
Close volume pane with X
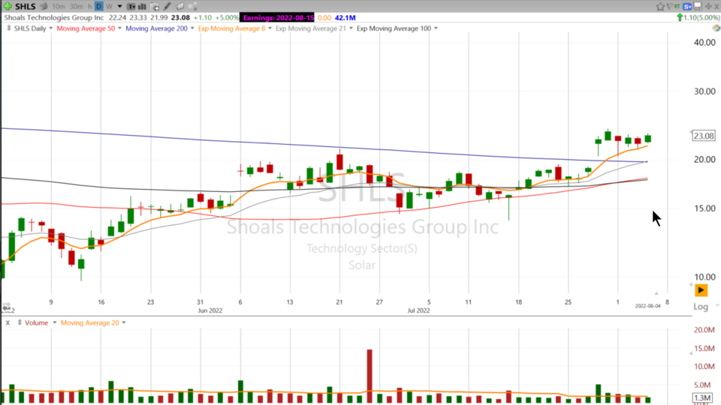(8, 322)
